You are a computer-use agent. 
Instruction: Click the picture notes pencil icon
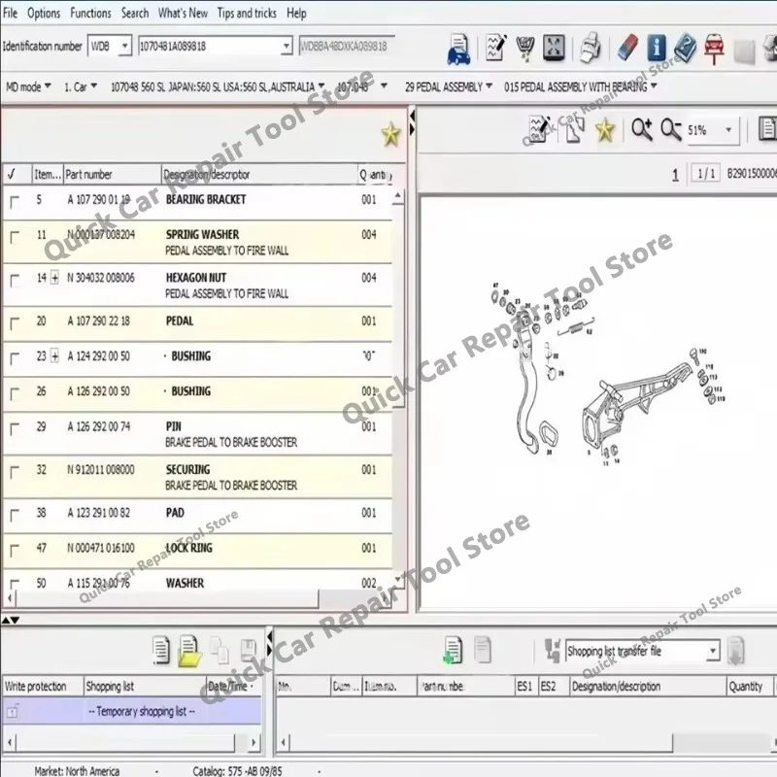pyautogui.click(x=539, y=129)
